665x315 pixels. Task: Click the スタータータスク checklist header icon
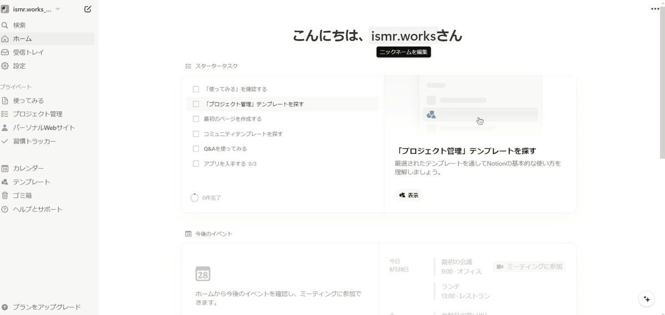pos(188,66)
